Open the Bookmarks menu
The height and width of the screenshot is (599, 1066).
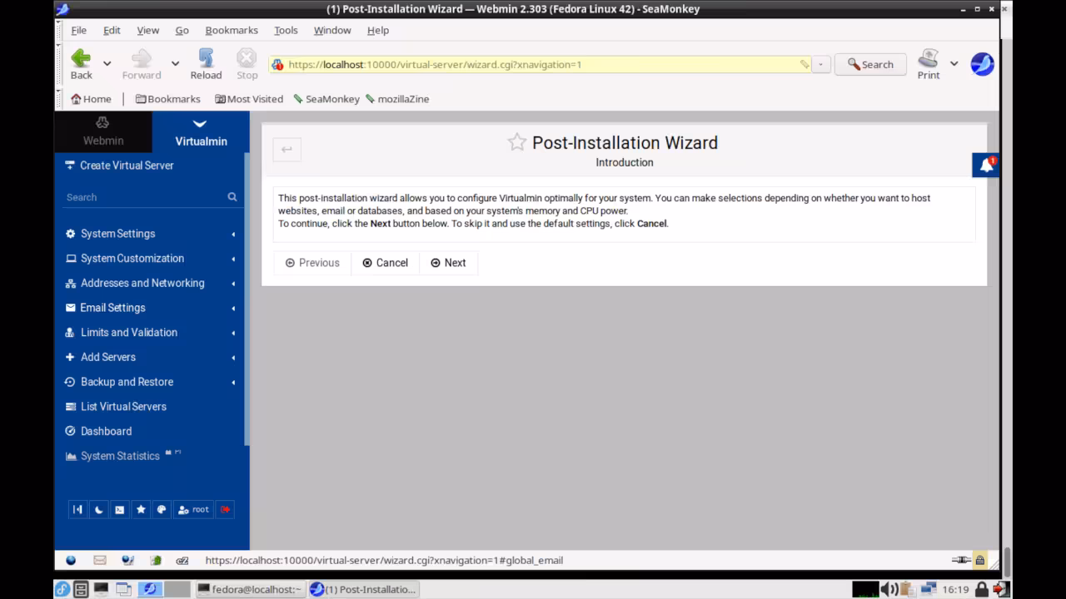tap(232, 30)
